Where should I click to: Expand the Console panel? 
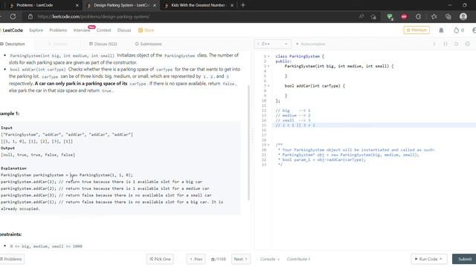pyautogui.click(x=269, y=259)
